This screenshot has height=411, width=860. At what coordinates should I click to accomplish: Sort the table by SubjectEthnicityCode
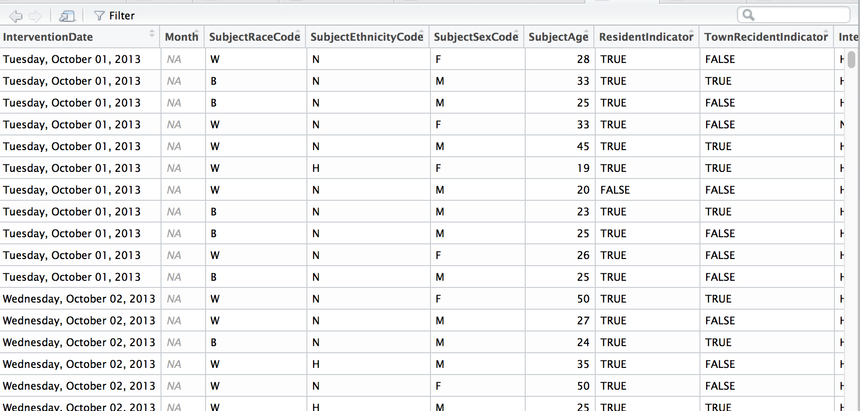click(x=367, y=37)
